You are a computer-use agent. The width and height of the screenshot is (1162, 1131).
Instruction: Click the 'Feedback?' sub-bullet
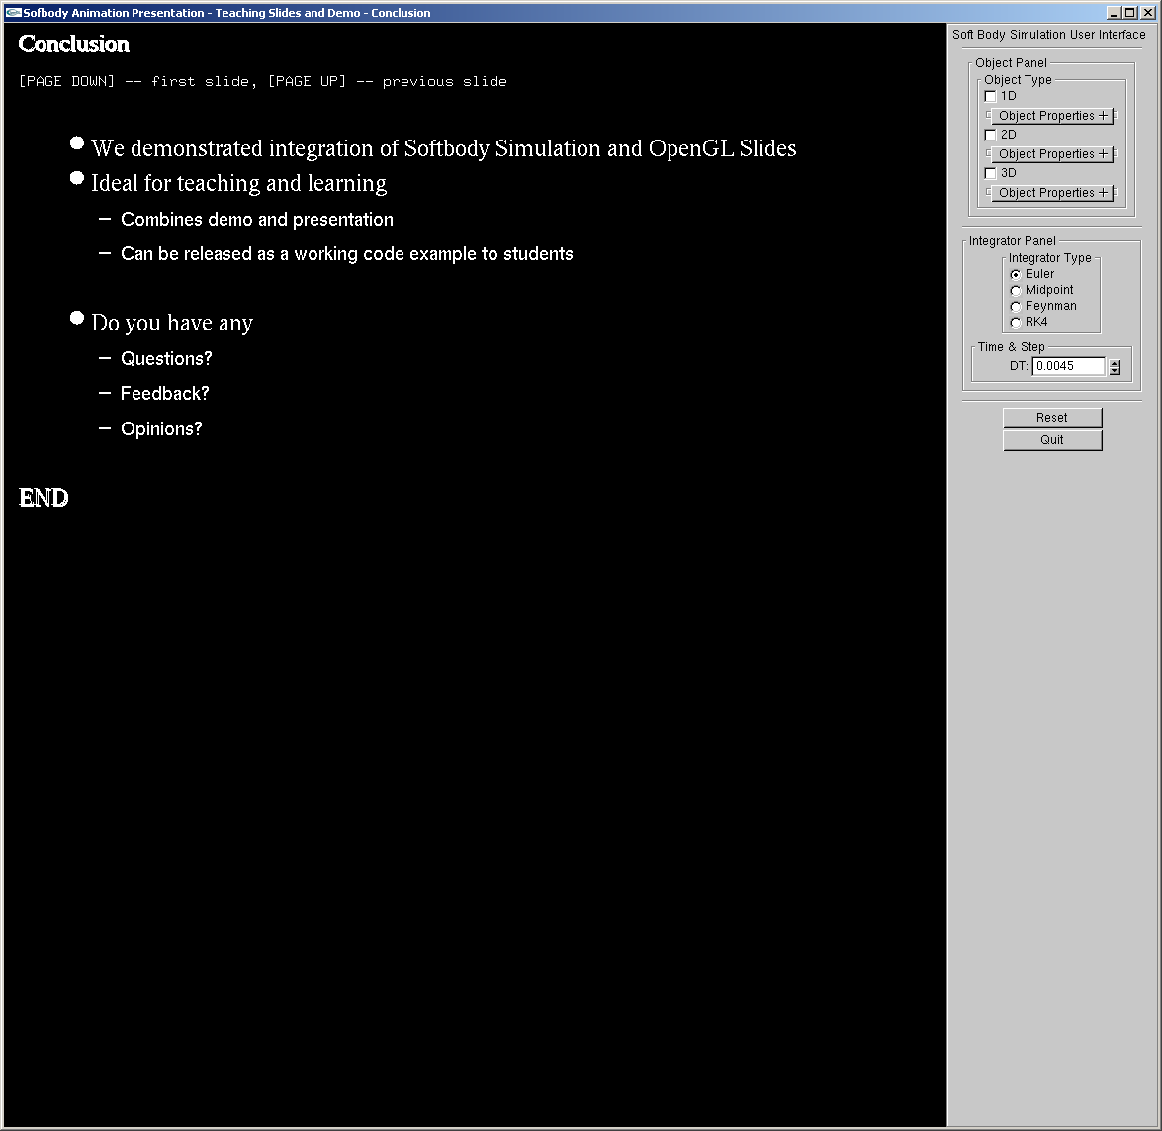[164, 394]
